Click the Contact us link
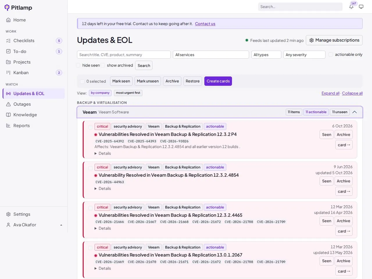This screenshot has height=279, width=372. 205,24
